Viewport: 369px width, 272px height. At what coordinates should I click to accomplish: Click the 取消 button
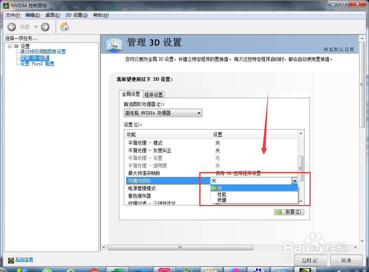(346, 260)
